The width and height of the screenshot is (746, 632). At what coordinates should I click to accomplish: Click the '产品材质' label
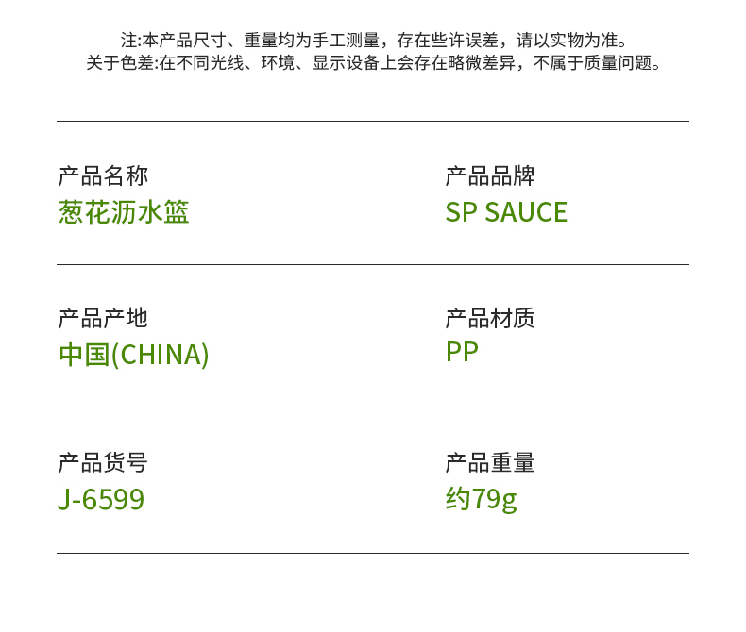(490, 318)
